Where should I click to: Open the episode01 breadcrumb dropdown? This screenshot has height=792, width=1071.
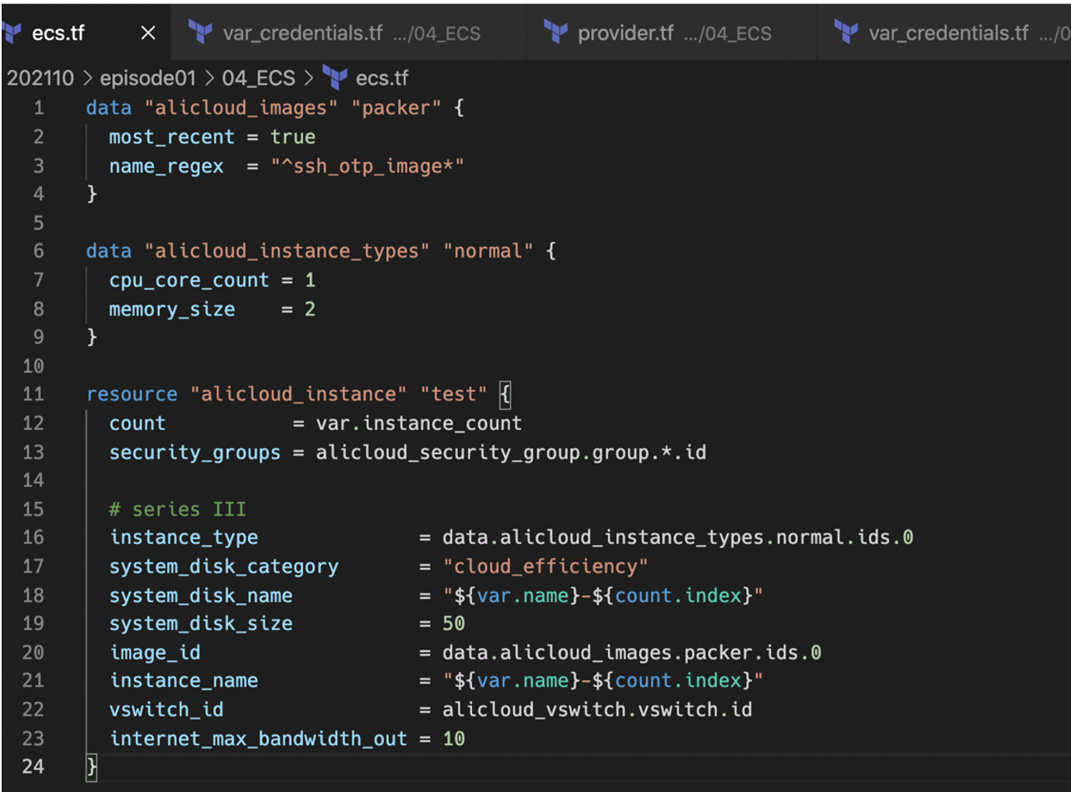coord(147,77)
